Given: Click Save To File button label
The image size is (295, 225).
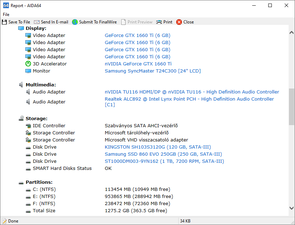Looking at the screenshot, I should coord(19,22).
